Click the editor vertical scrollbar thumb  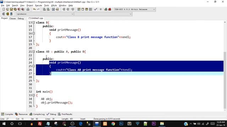tap(225, 80)
